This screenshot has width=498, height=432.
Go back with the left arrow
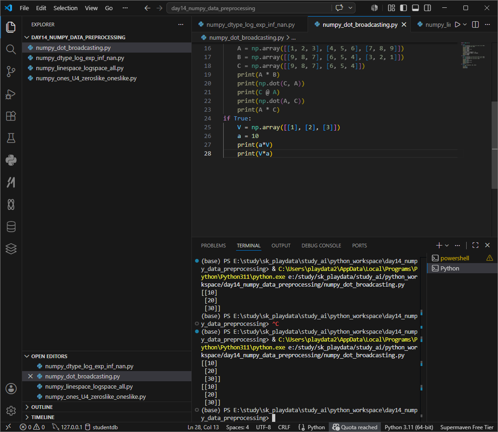point(147,8)
